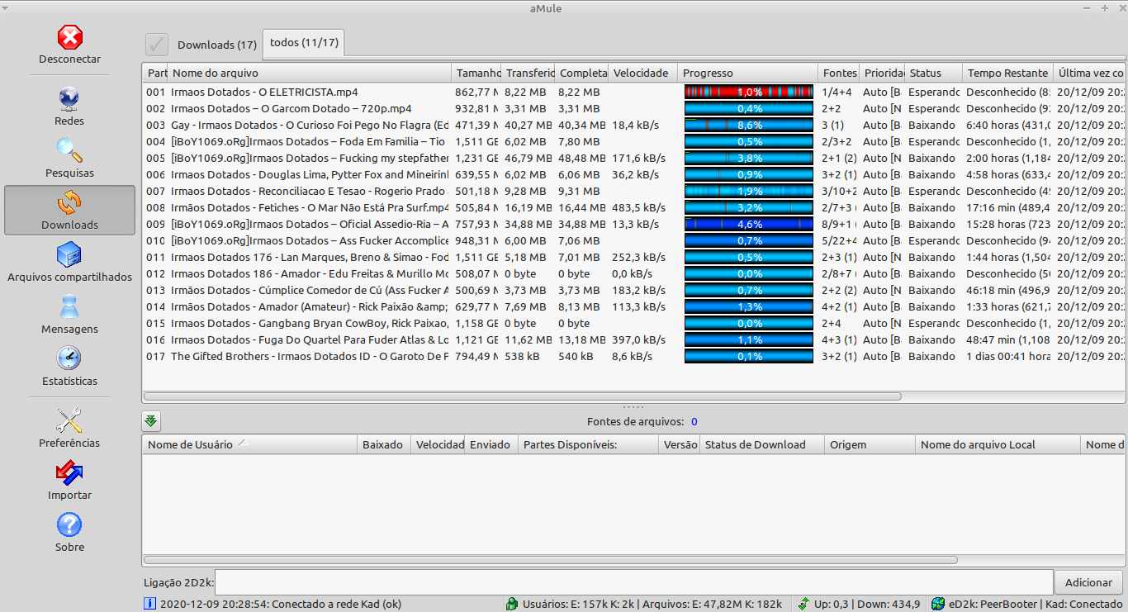Sort downloads by Progresso column header
Viewport: 1128px width, 612px height.
[x=748, y=73]
